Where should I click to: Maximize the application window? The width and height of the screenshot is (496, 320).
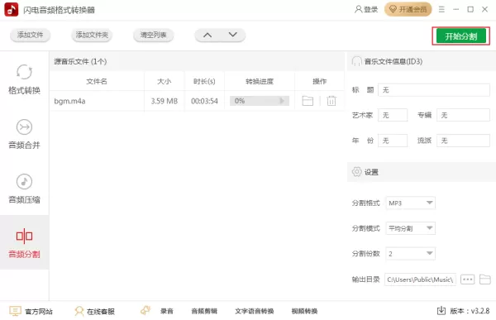[x=470, y=9]
